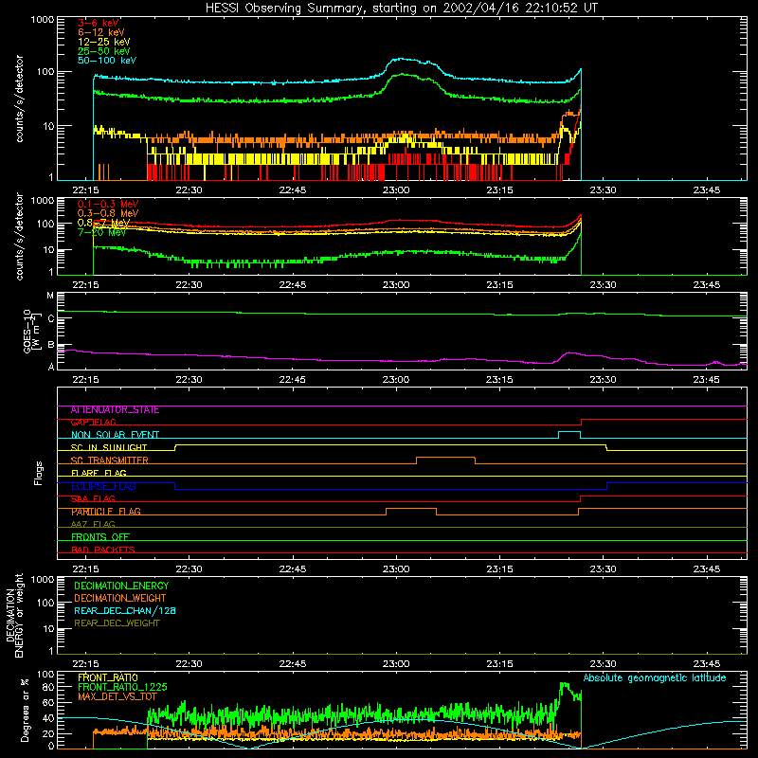
Task: Select the REAR_DEC_WEIGHT legend label
Action: 117,623
